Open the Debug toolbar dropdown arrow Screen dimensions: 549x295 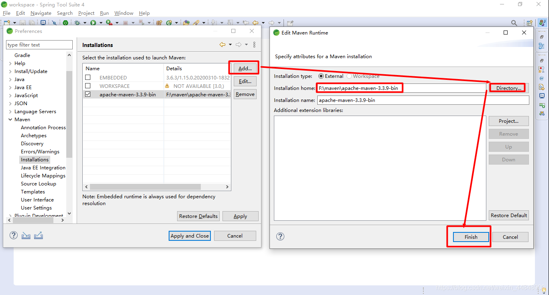pos(85,23)
